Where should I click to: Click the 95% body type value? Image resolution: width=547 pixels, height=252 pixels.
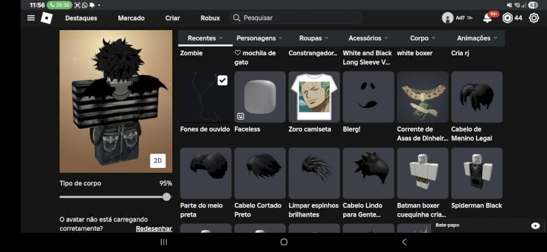(x=165, y=183)
